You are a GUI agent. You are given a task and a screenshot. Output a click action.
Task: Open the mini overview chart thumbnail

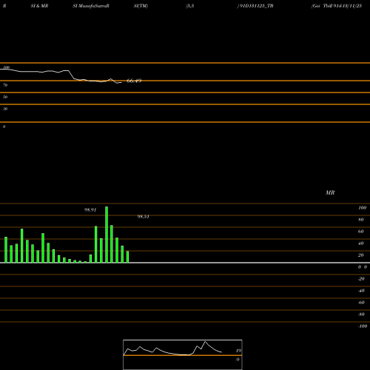click(183, 354)
